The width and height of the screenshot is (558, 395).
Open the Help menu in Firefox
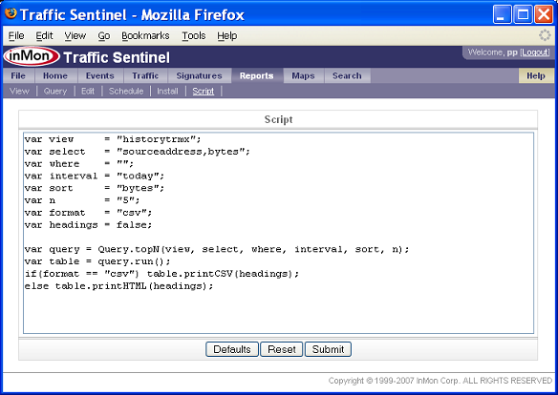[227, 36]
